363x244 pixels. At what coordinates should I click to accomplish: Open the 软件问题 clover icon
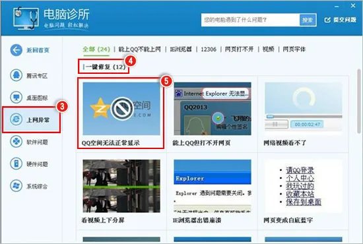click(16, 142)
